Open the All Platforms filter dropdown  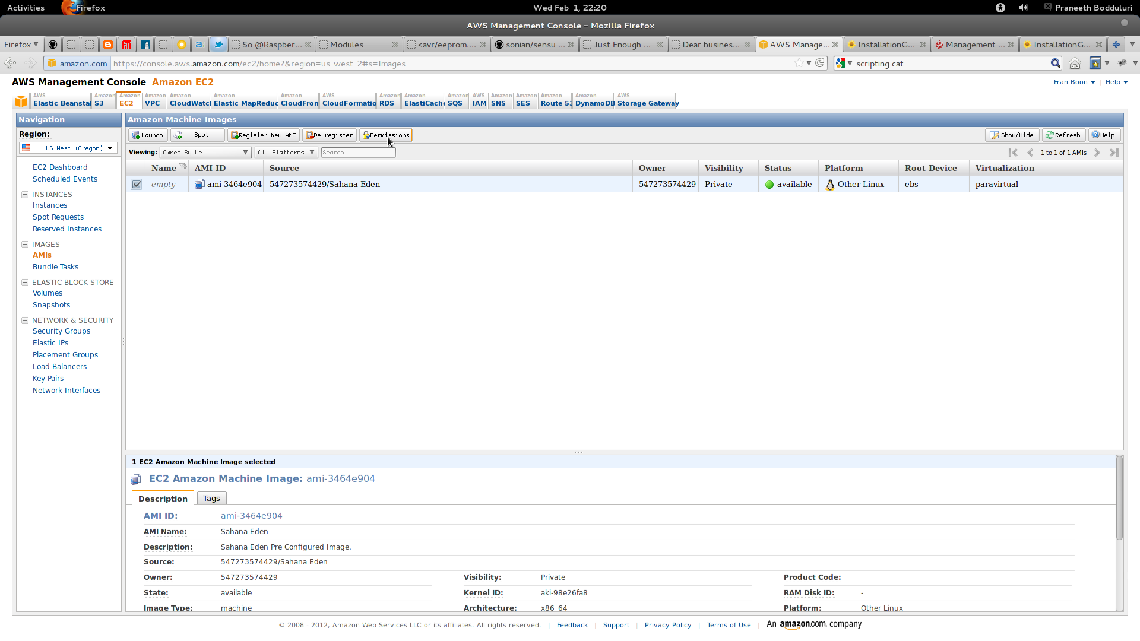coord(286,153)
